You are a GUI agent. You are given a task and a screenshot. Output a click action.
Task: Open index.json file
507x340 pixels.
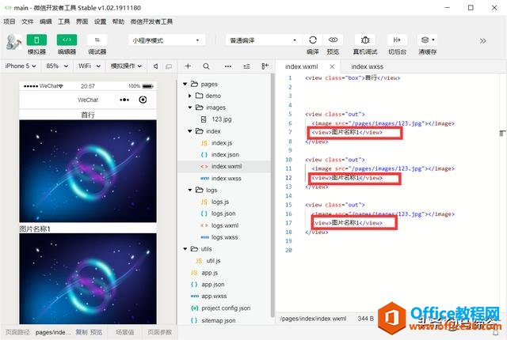click(x=225, y=155)
